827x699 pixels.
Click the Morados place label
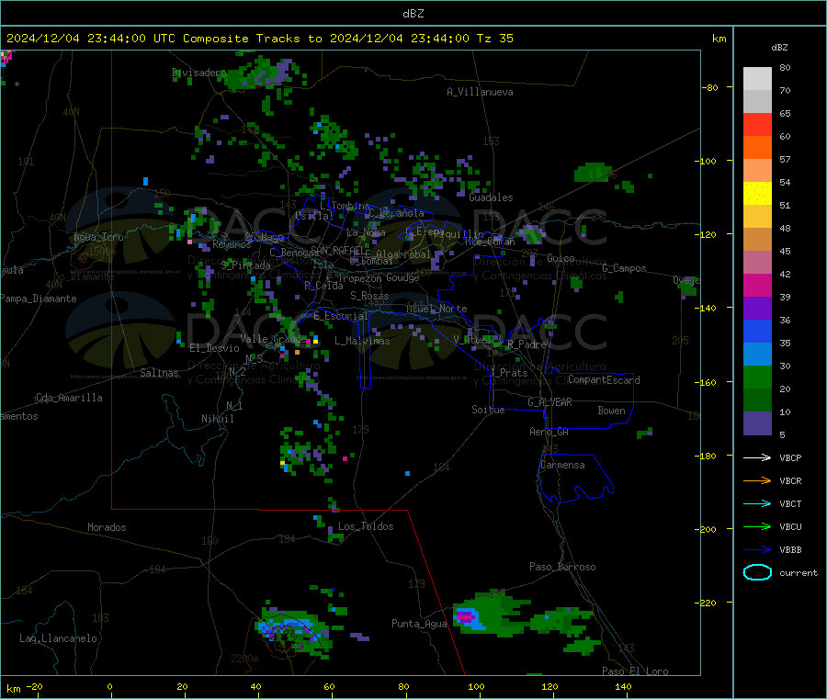(x=107, y=527)
